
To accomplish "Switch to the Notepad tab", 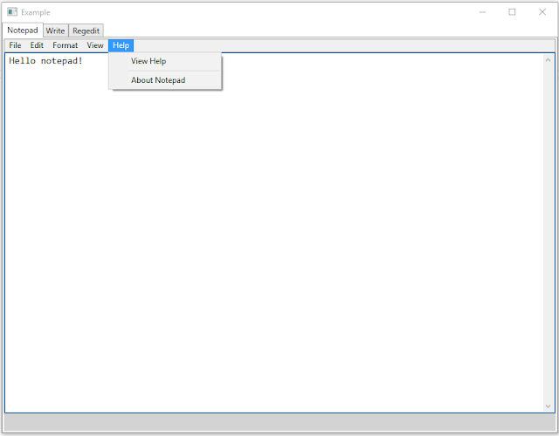I will coord(23,31).
